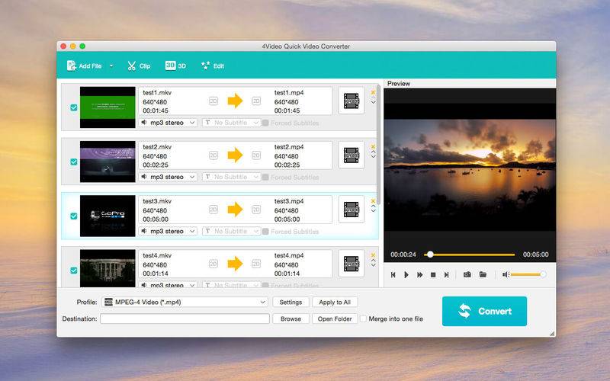Screen dimensions: 610x381
Task: Open the MPEG format icon for test1.mp4
Action: click(x=352, y=101)
